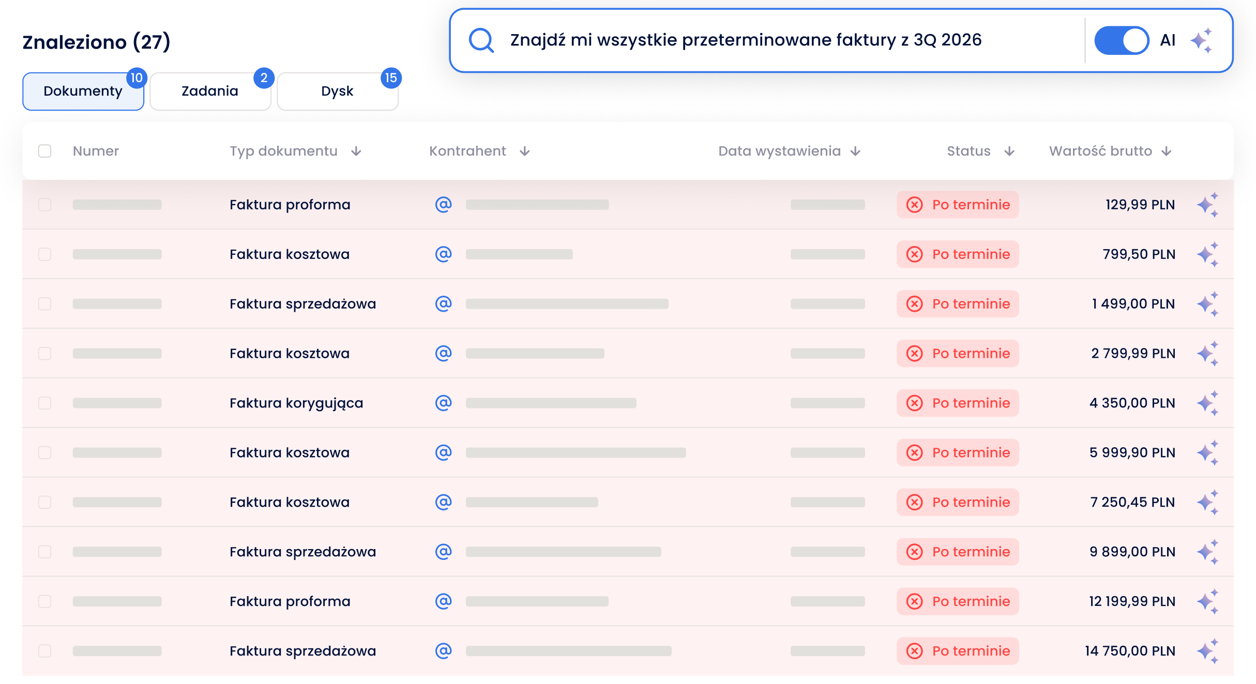Open AI sparkle for 14 750,00 PLN row
The width and height of the screenshot is (1256, 684).
[x=1208, y=651]
